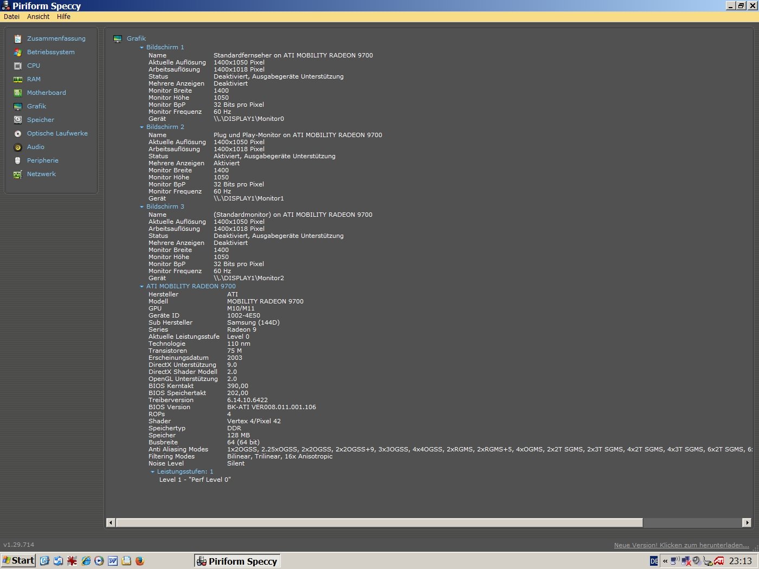Open the Speicher section label
Image resolution: width=759 pixels, height=569 pixels.
(41, 120)
